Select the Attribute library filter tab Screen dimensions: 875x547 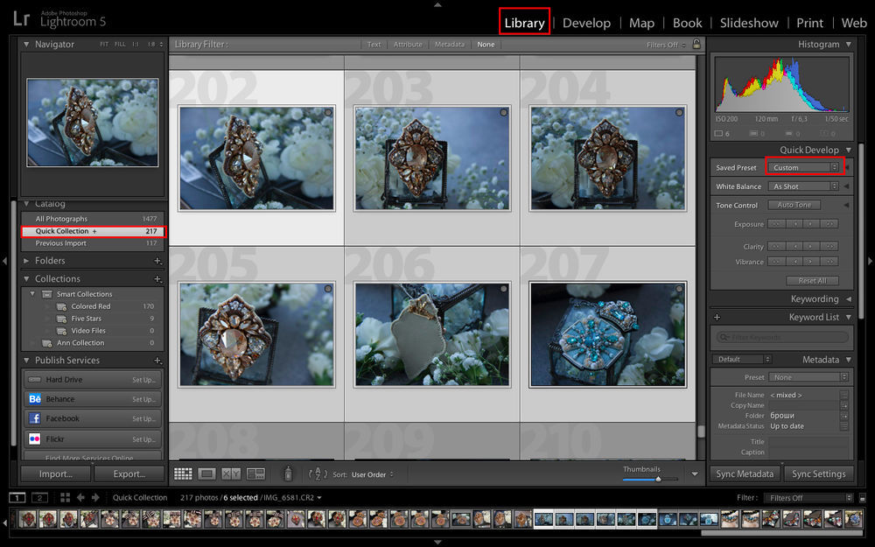408,45
